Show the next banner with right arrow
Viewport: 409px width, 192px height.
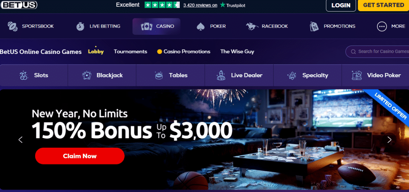389,140
